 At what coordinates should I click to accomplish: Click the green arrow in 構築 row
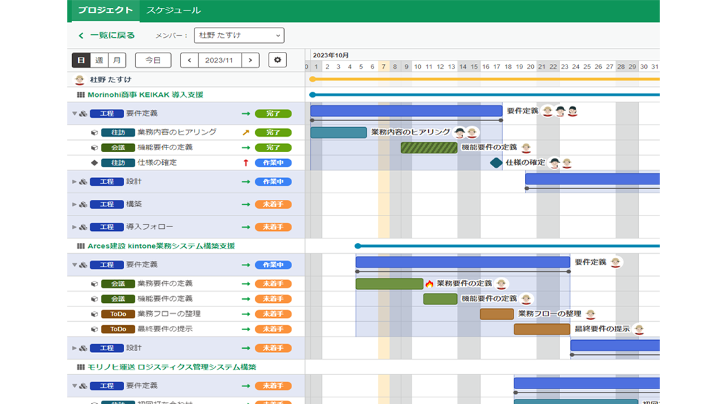[x=246, y=205]
